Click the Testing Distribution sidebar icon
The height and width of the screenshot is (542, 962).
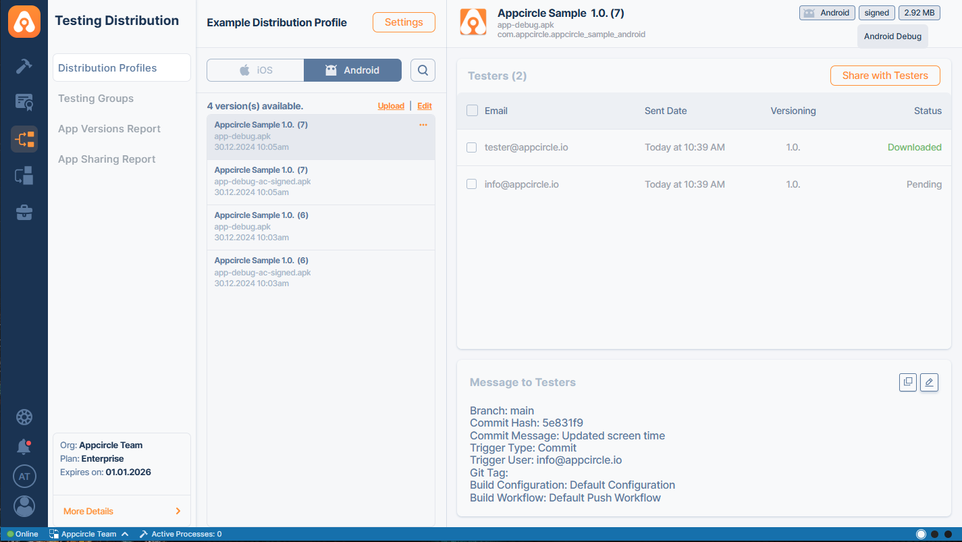pyautogui.click(x=24, y=139)
